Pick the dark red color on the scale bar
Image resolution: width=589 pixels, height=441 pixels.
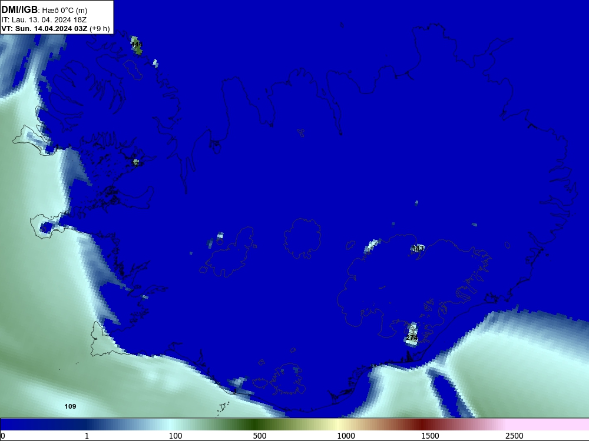tap(422, 425)
